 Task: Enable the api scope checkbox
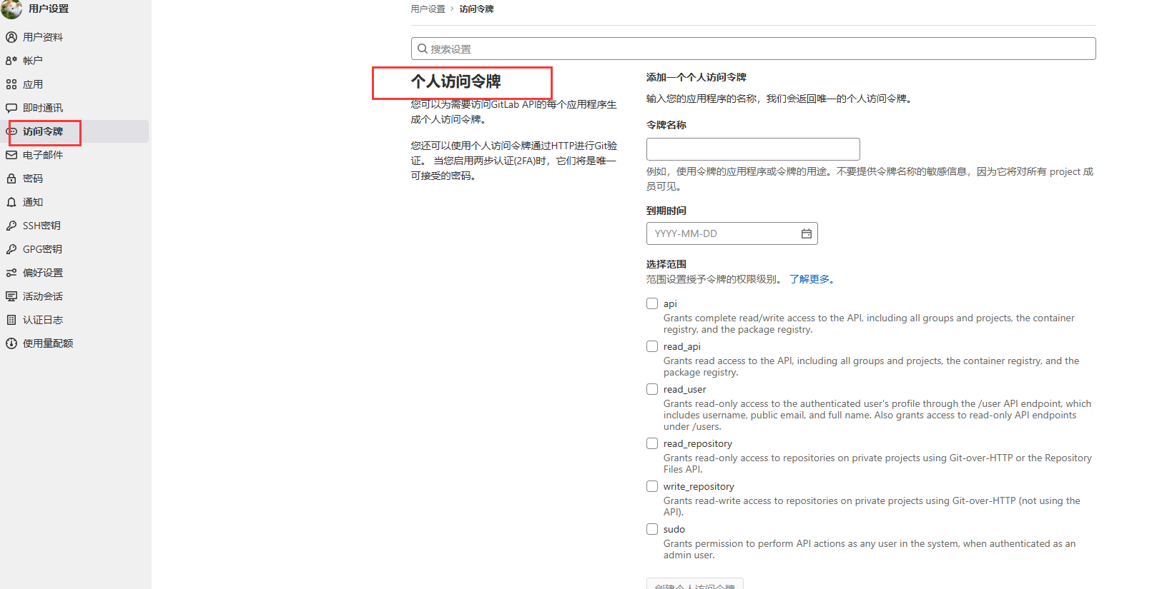coord(652,303)
